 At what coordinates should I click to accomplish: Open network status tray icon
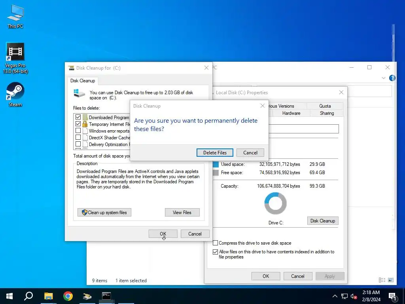[344, 296]
